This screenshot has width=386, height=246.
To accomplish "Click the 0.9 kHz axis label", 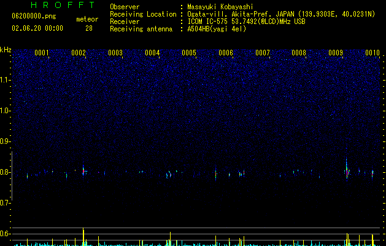I will (6, 141).
